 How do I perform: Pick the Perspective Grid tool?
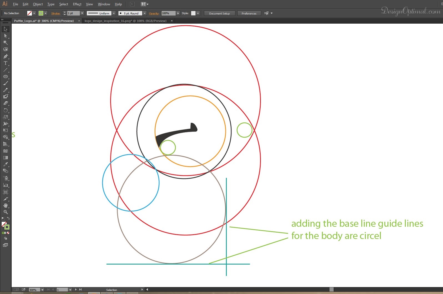(x=6, y=144)
